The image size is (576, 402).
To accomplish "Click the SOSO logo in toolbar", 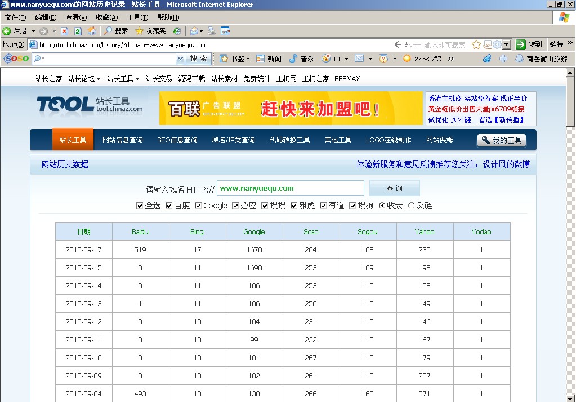I will coord(16,59).
